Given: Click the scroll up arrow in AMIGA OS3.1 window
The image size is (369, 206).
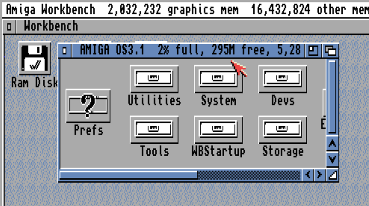Looking at the screenshot, I should (332, 143).
